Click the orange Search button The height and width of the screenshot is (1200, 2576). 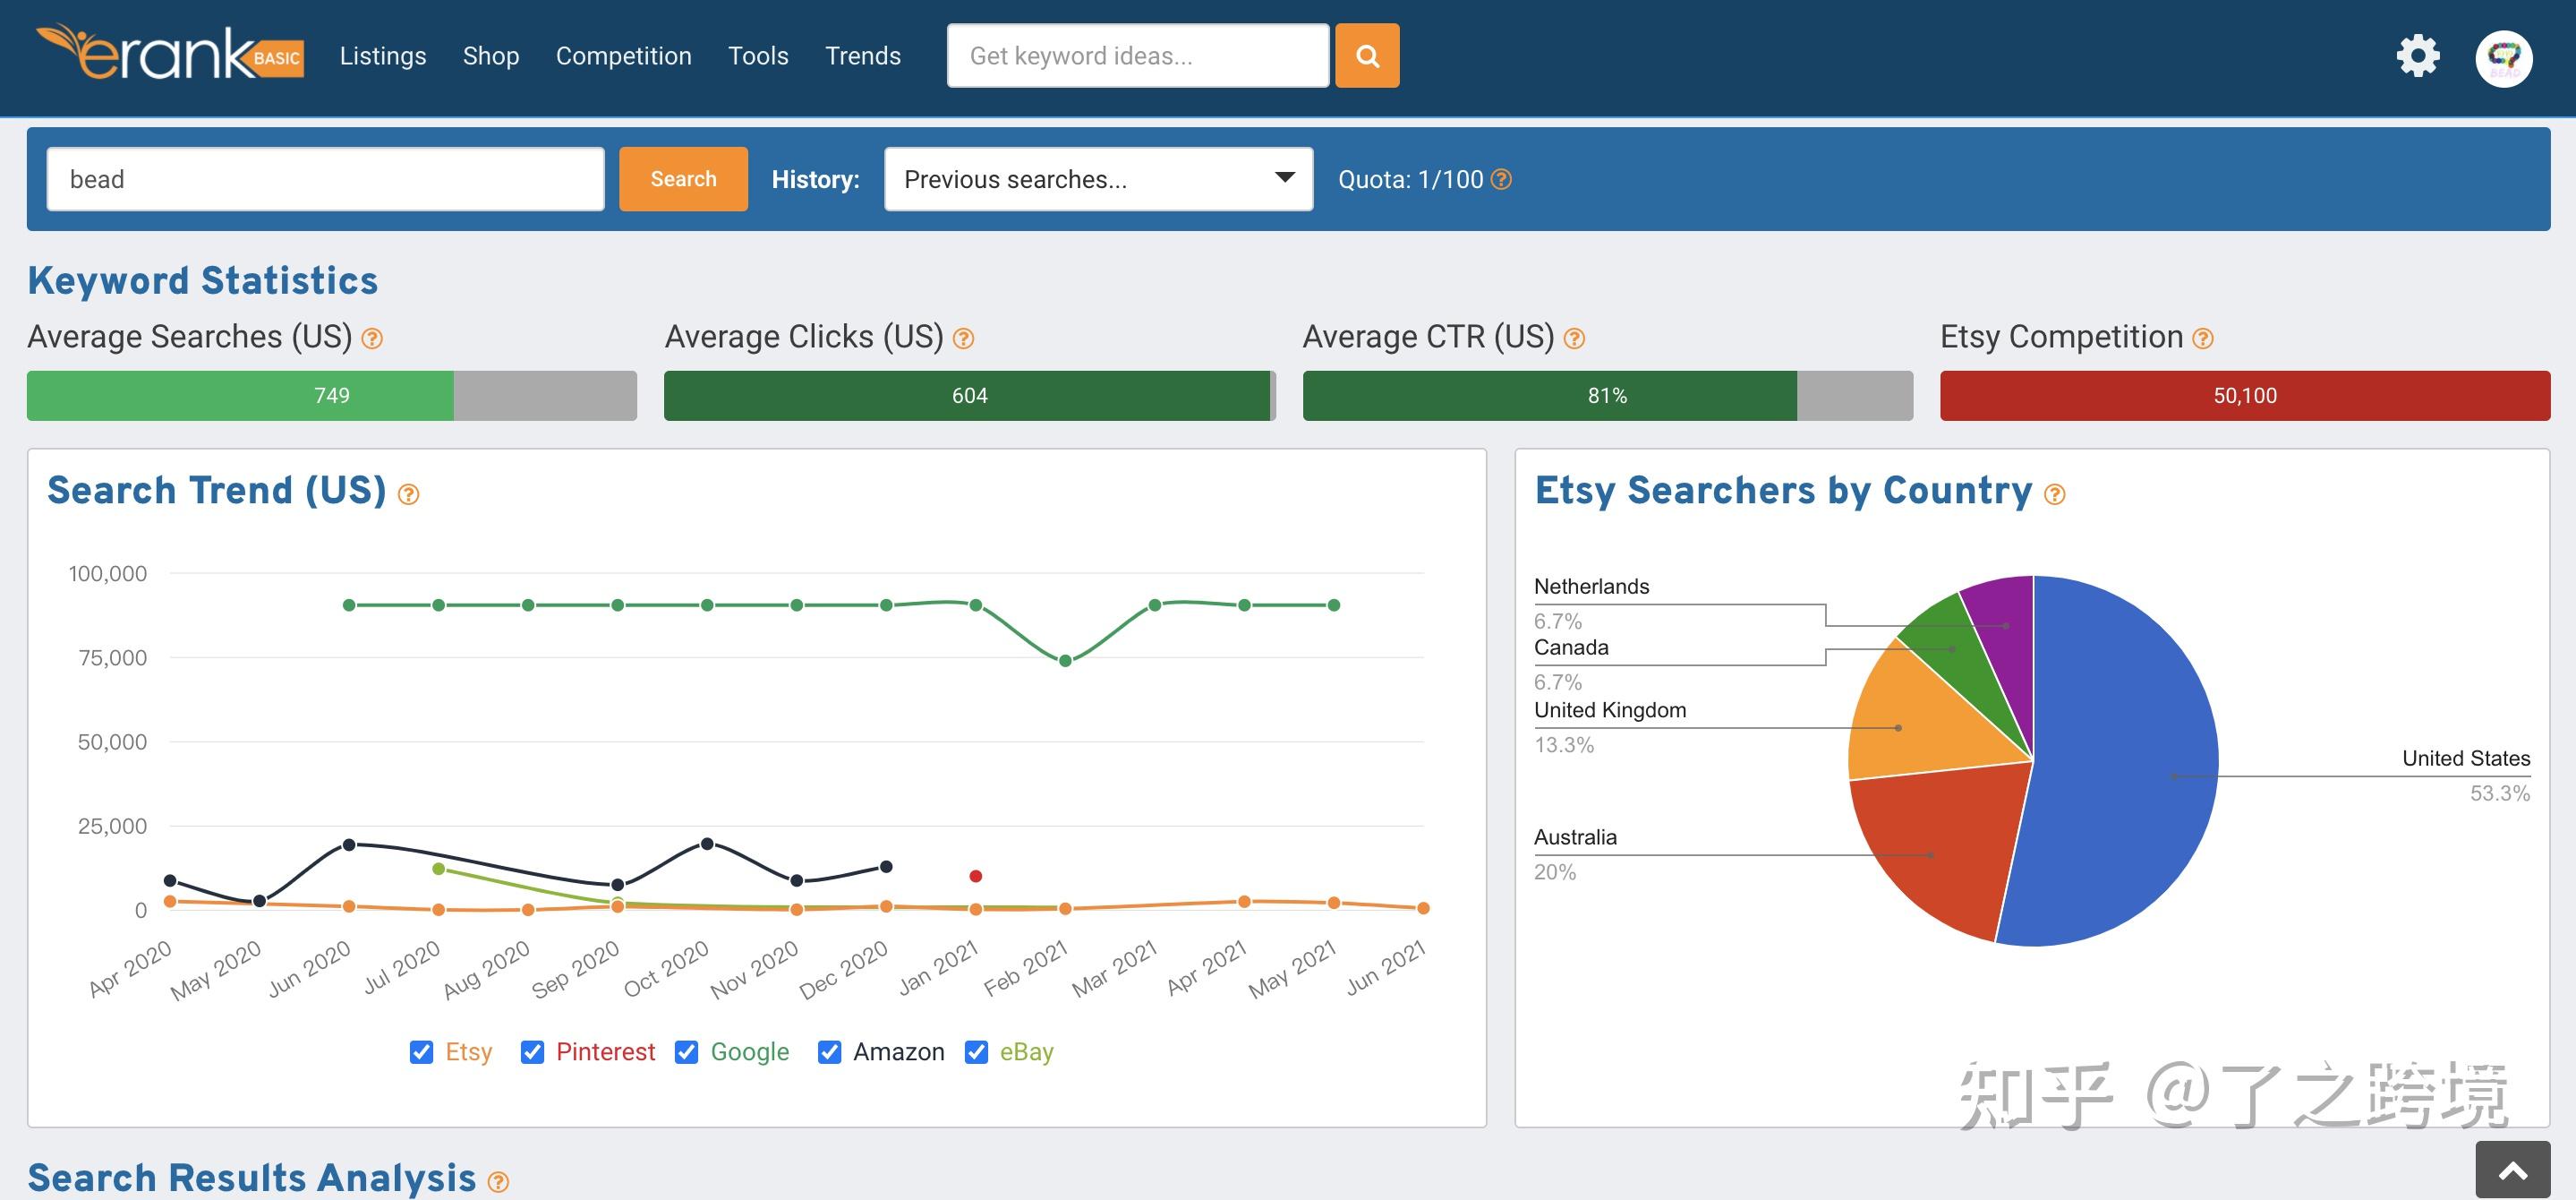(x=683, y=179)
